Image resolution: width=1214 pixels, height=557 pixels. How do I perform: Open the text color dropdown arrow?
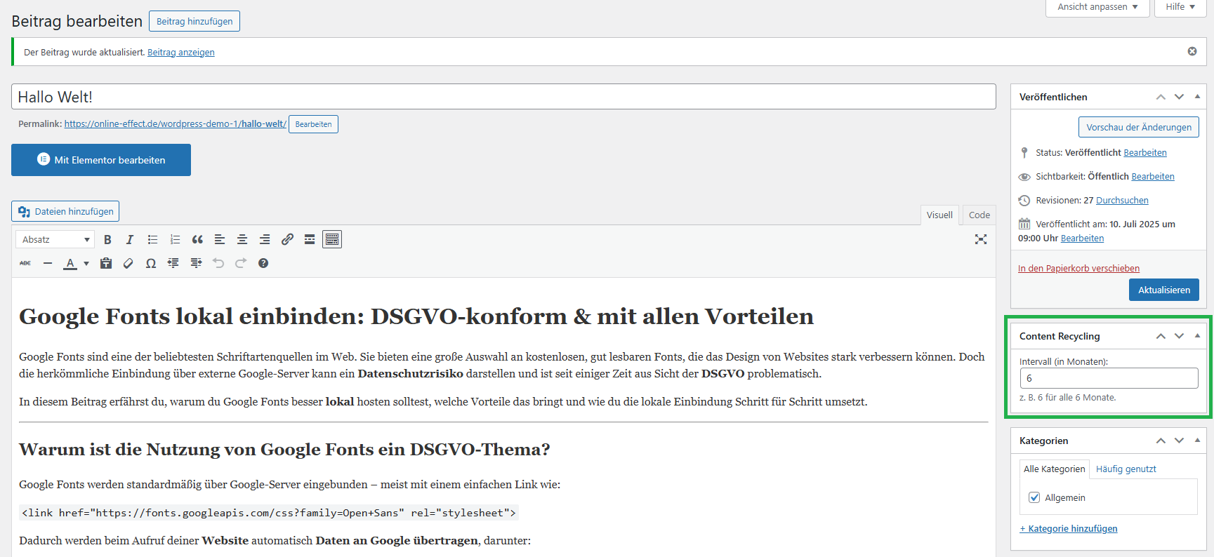coord(86,264)
